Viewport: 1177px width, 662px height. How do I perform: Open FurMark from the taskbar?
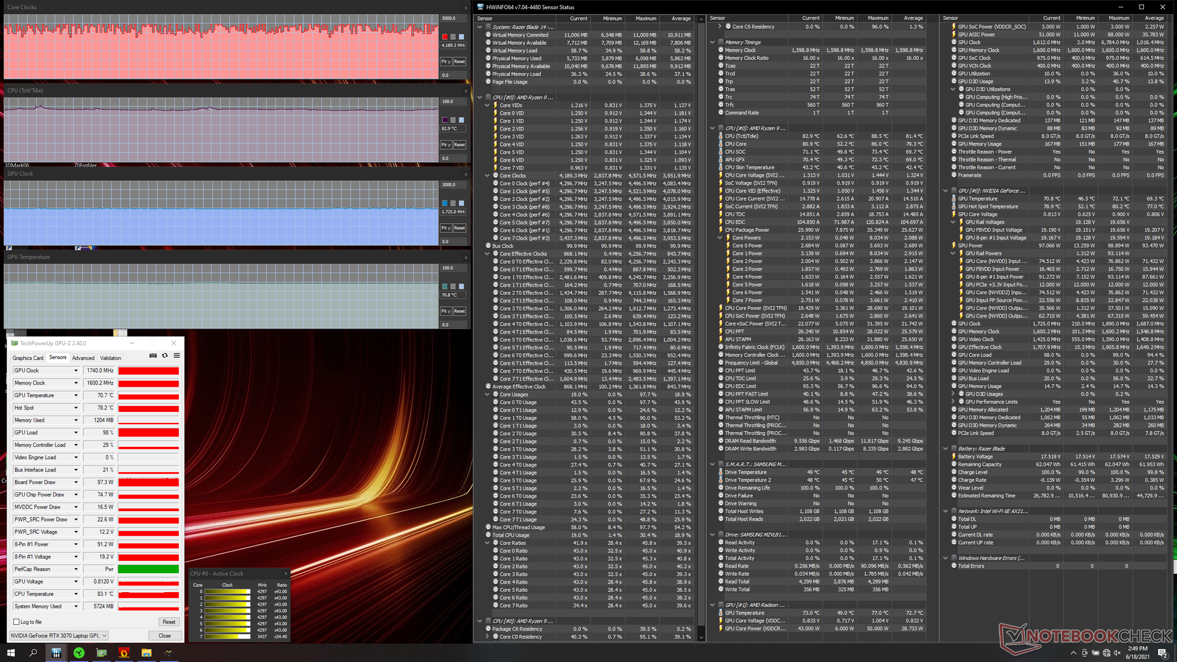[x=124, y=653]
